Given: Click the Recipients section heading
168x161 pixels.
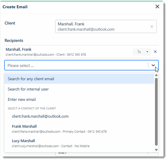Looking at the screenshot, I should [14, 41].
